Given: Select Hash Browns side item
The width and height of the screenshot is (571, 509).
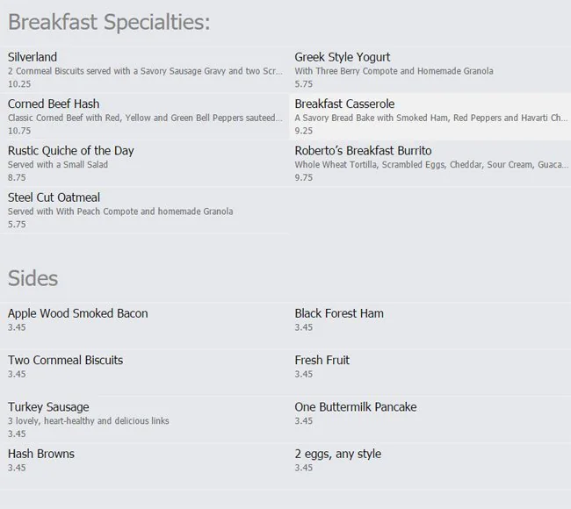Looking at the screenshot, I should tap(41, 454).
